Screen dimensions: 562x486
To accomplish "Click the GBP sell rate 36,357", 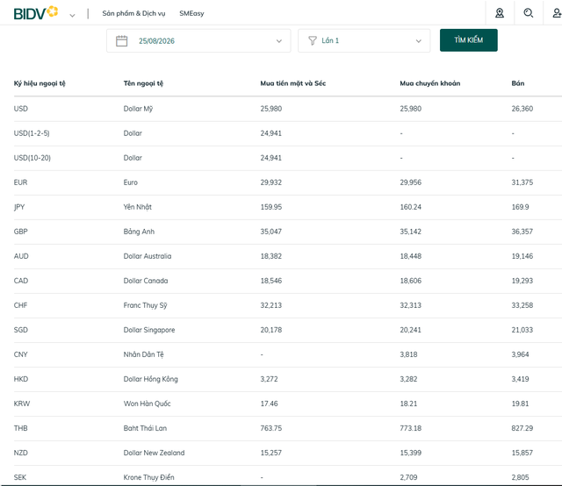I will tap(522, 232).
